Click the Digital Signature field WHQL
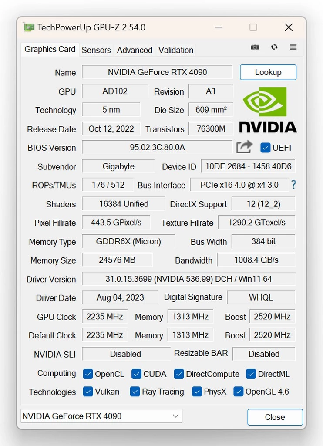 pos(261,297)
